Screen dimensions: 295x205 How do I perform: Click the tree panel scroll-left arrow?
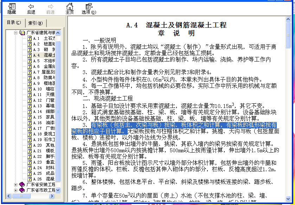coord(9,196)
